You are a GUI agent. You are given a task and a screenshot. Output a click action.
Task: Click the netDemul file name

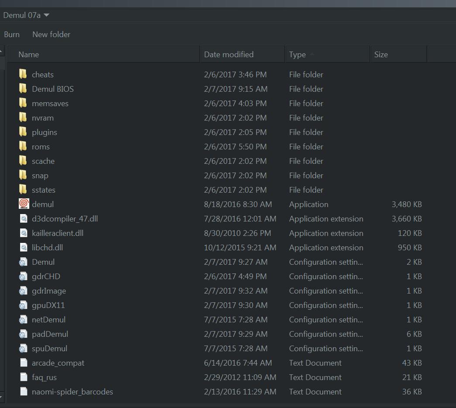pyautogui.click(x=48, y=320)
